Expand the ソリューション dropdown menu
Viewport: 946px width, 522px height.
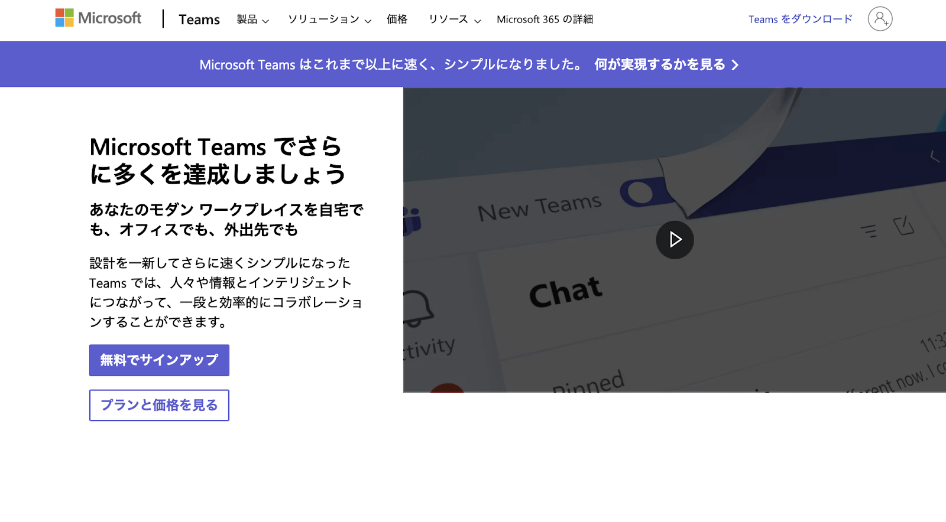[x=329, y=19]
